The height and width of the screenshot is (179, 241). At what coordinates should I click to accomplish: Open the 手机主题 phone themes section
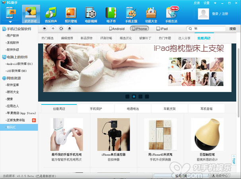[x=132, y=14]
